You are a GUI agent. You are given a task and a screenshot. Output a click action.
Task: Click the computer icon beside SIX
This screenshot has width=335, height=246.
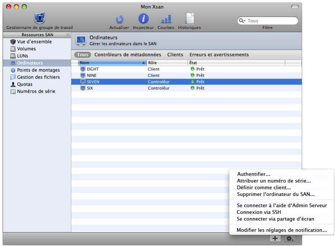(x=83, y=88)
